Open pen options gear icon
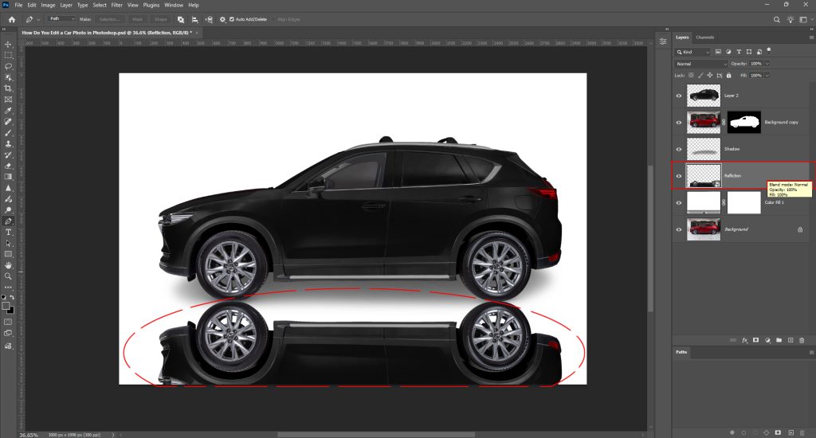This screenshot has height=438, width=816. click(x=223, y=19)
